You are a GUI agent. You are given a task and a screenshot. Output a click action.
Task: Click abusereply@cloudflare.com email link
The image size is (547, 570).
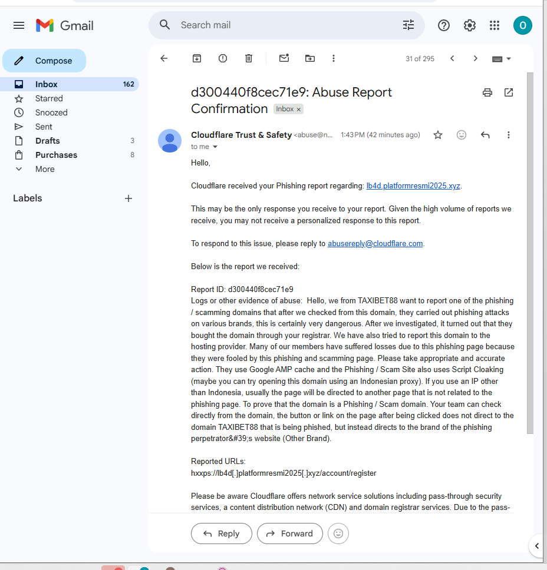tap(375, 244)
